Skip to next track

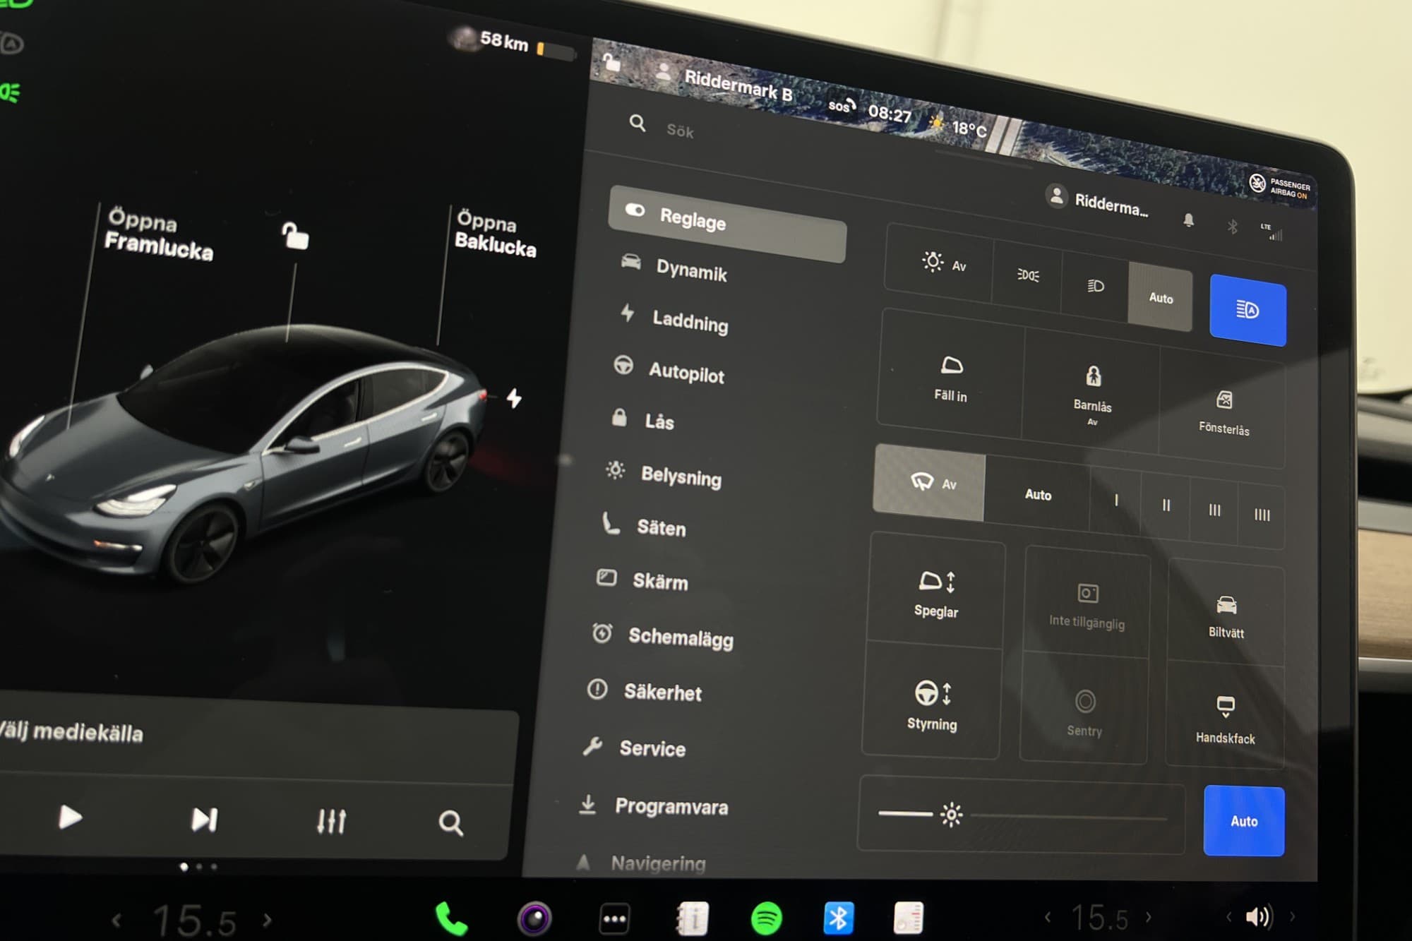[204, 820]
